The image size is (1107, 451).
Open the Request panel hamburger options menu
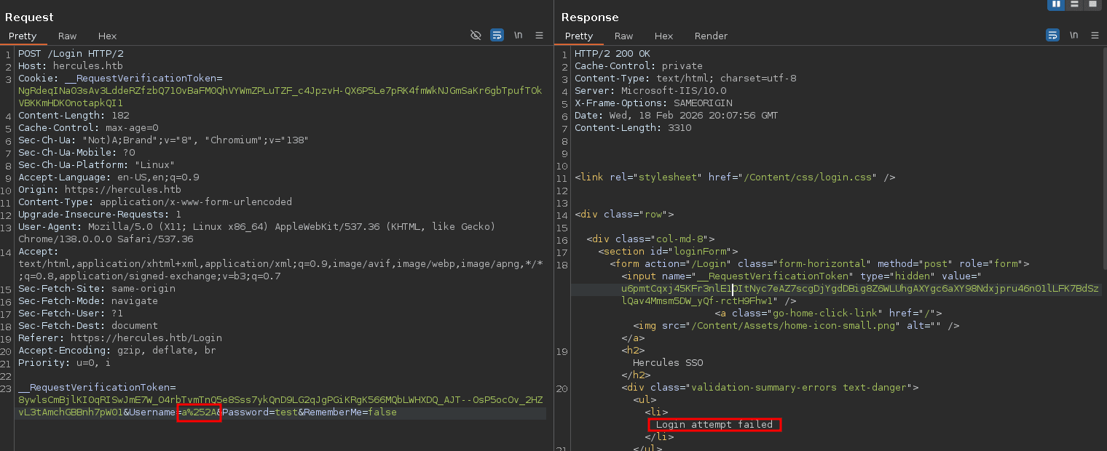point(540,35)
